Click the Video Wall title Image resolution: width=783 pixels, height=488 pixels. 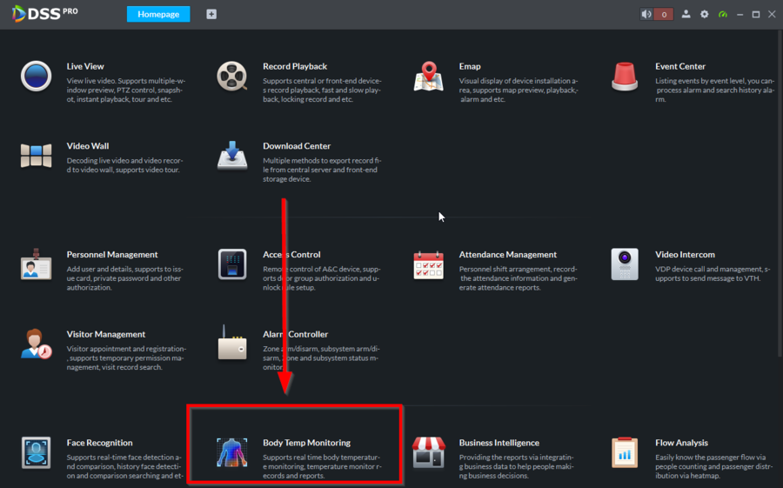click(88, 146)
